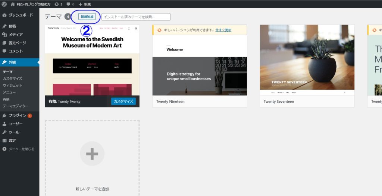
Task: Focus the installed theme search field
Action: point(136,17)
